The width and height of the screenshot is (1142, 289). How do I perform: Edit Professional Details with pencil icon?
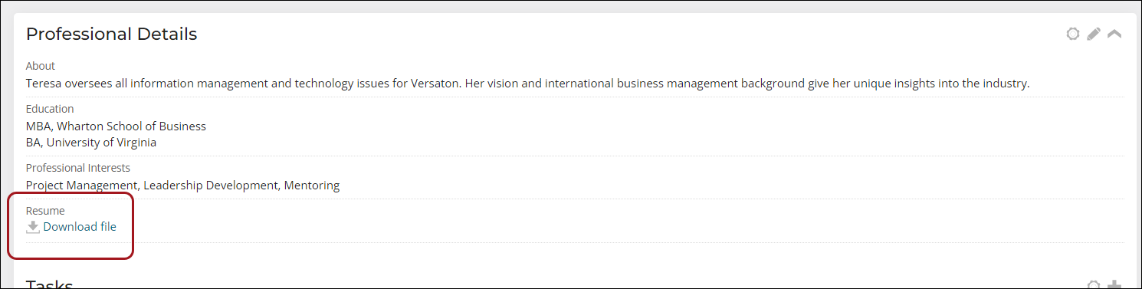coord(1094,34)
